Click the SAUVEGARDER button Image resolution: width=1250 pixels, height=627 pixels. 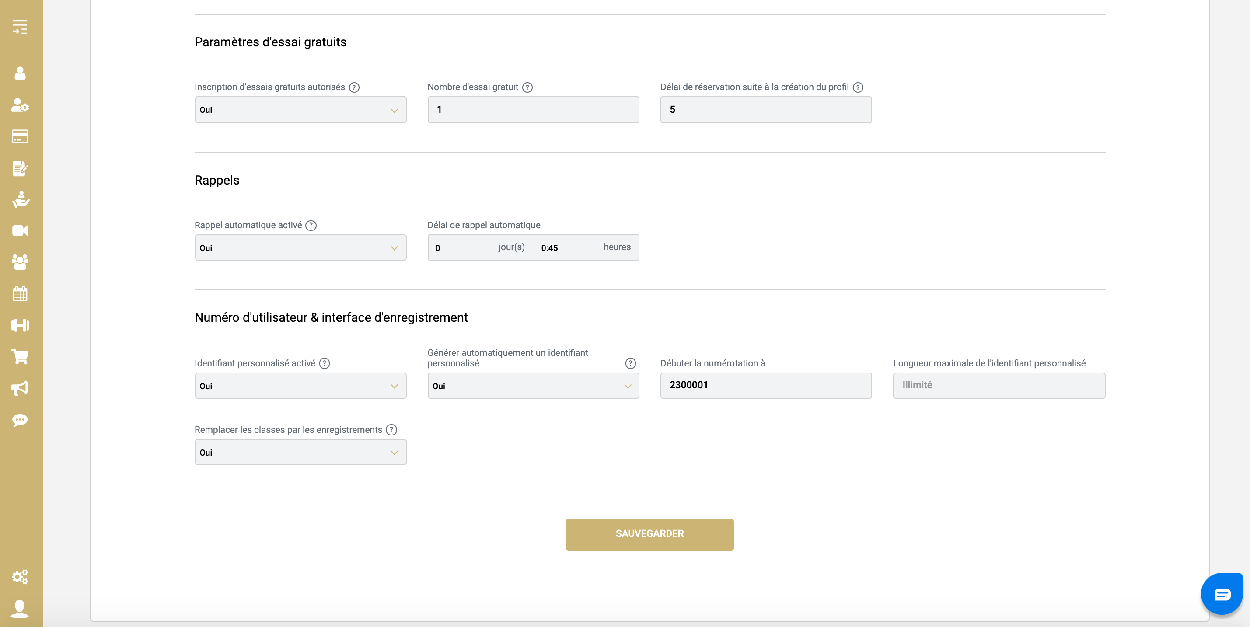tap(649, 534)
